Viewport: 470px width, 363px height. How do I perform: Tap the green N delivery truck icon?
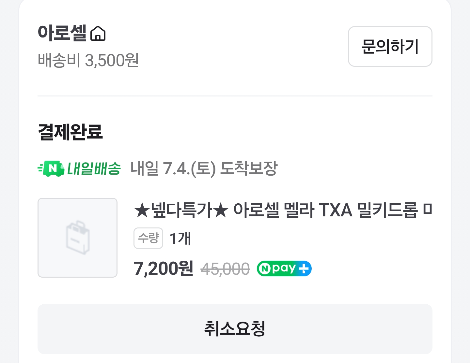pyautogui.click(x=51, y=168)
